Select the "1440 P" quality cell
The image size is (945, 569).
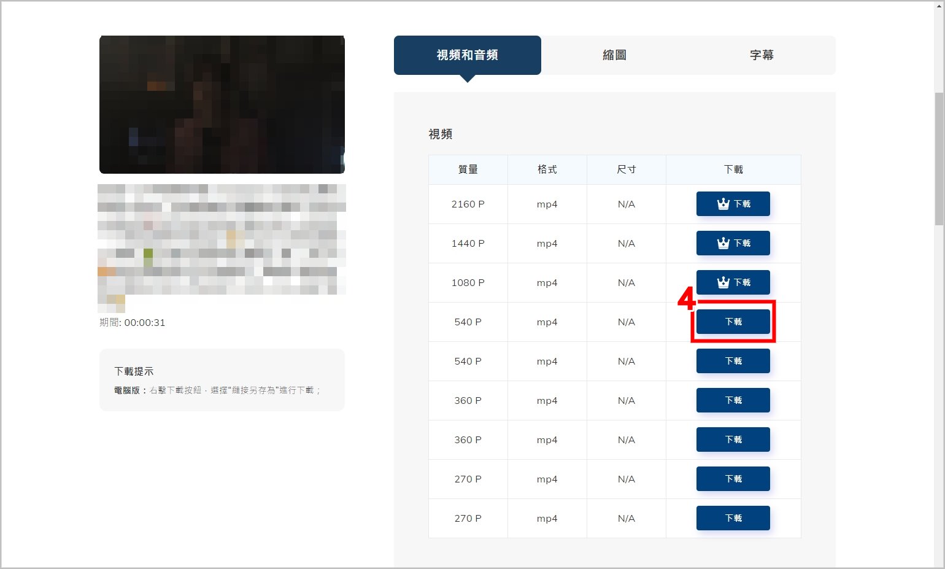pos(468,244)
